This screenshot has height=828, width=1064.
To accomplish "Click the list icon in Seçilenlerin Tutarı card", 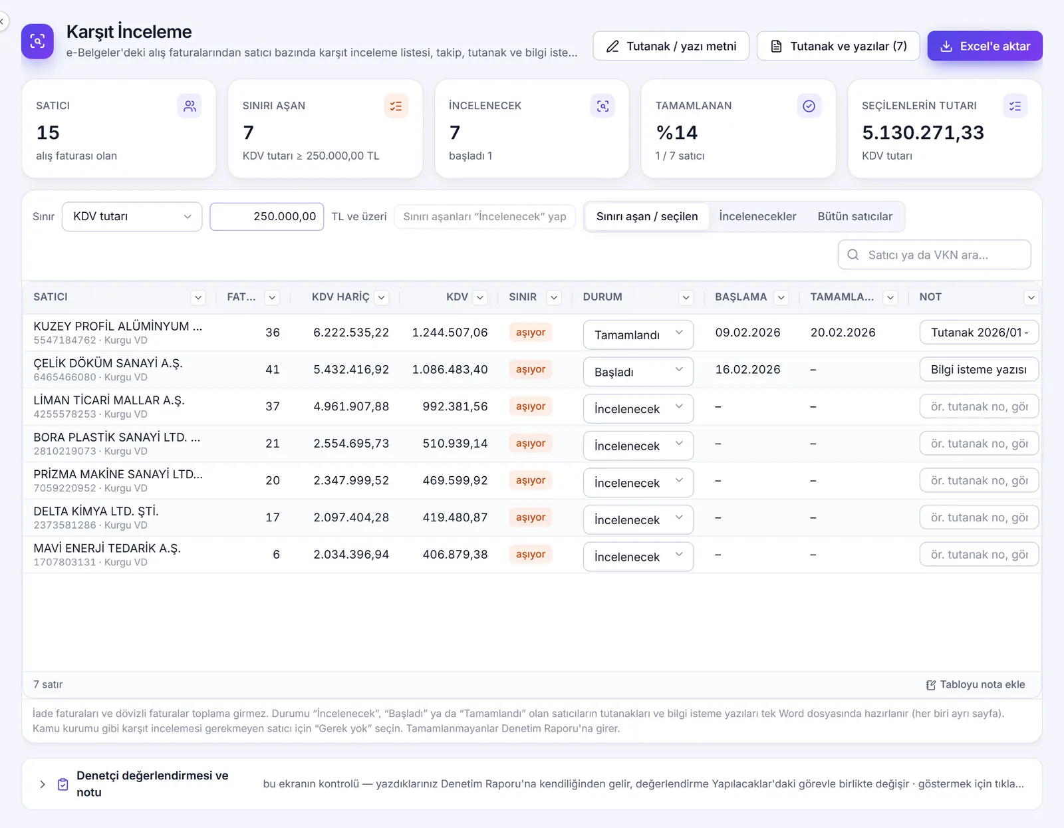I will click(1015, 106).
